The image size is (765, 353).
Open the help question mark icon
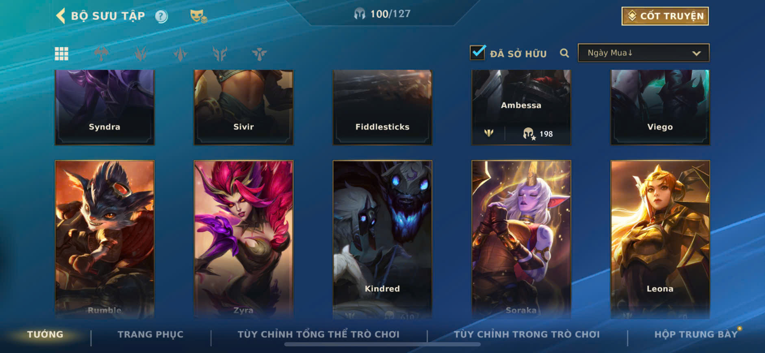[161, 16]
